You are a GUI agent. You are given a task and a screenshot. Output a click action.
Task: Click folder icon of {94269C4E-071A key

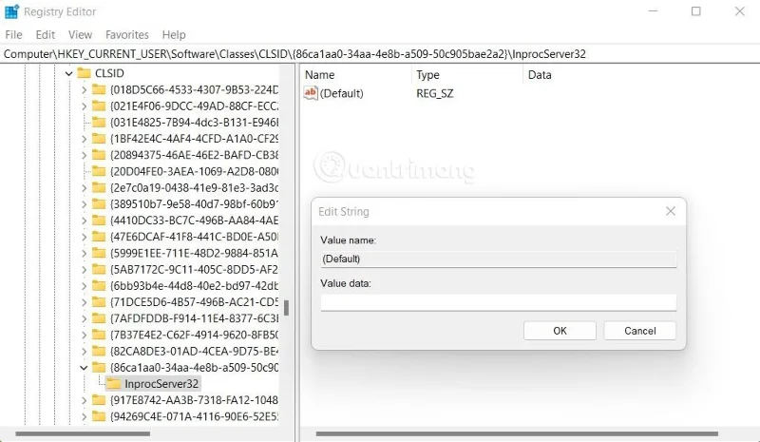(99, 416)
